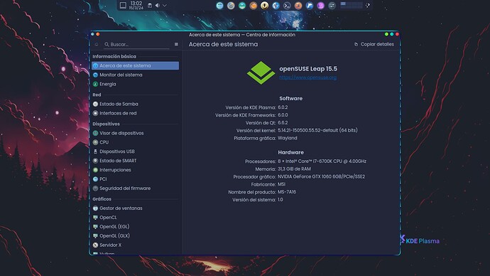Launch the terminal icon in top panel

click(287, 5)
